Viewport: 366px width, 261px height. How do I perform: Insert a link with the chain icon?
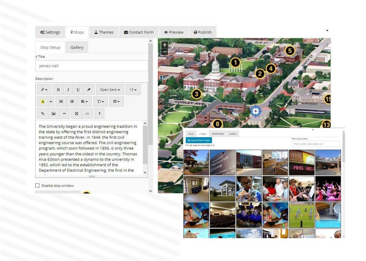click(x=43, y=114)
